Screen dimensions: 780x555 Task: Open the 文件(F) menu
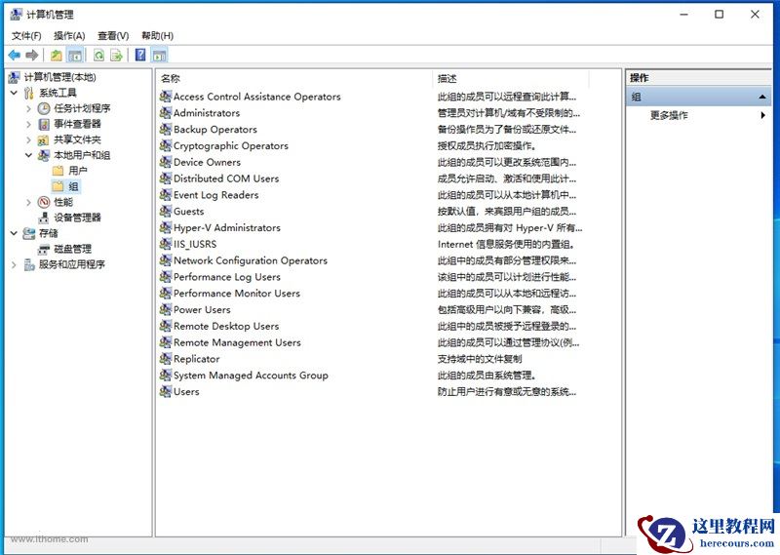[x=26, y=36]
